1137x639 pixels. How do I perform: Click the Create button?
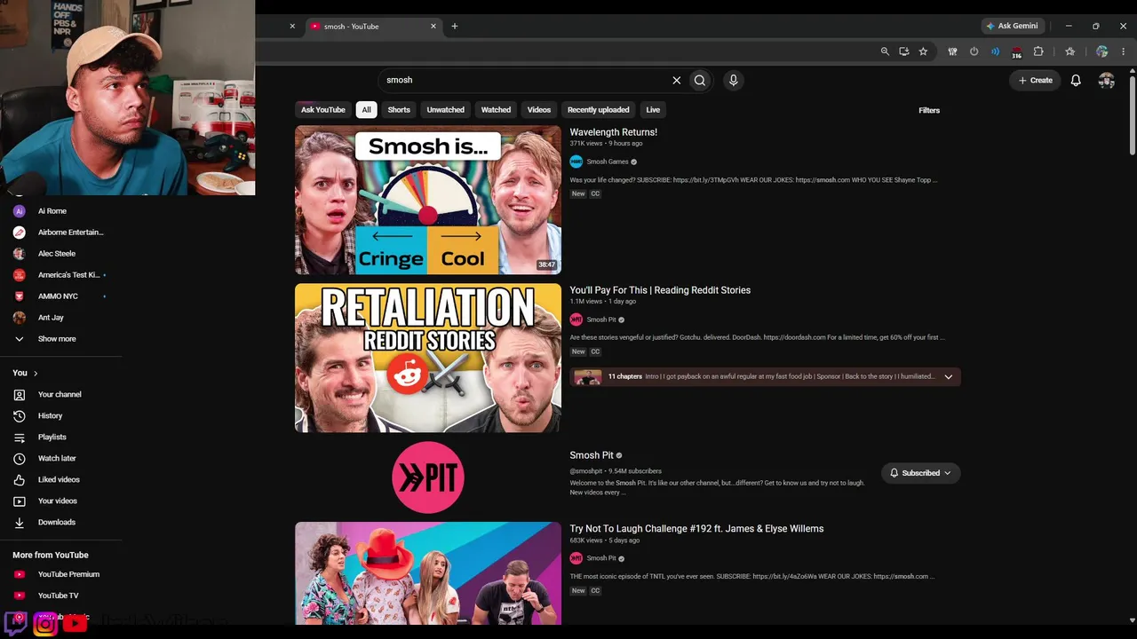coord(1036,80)
